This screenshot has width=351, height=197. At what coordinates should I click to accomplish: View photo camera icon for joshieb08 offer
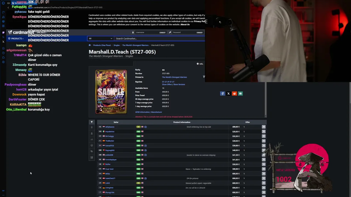[145, 155]
